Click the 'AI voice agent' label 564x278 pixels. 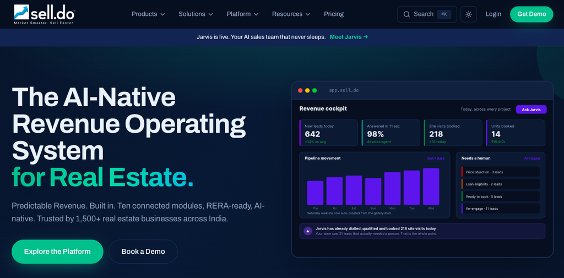[x=379, y=142]
